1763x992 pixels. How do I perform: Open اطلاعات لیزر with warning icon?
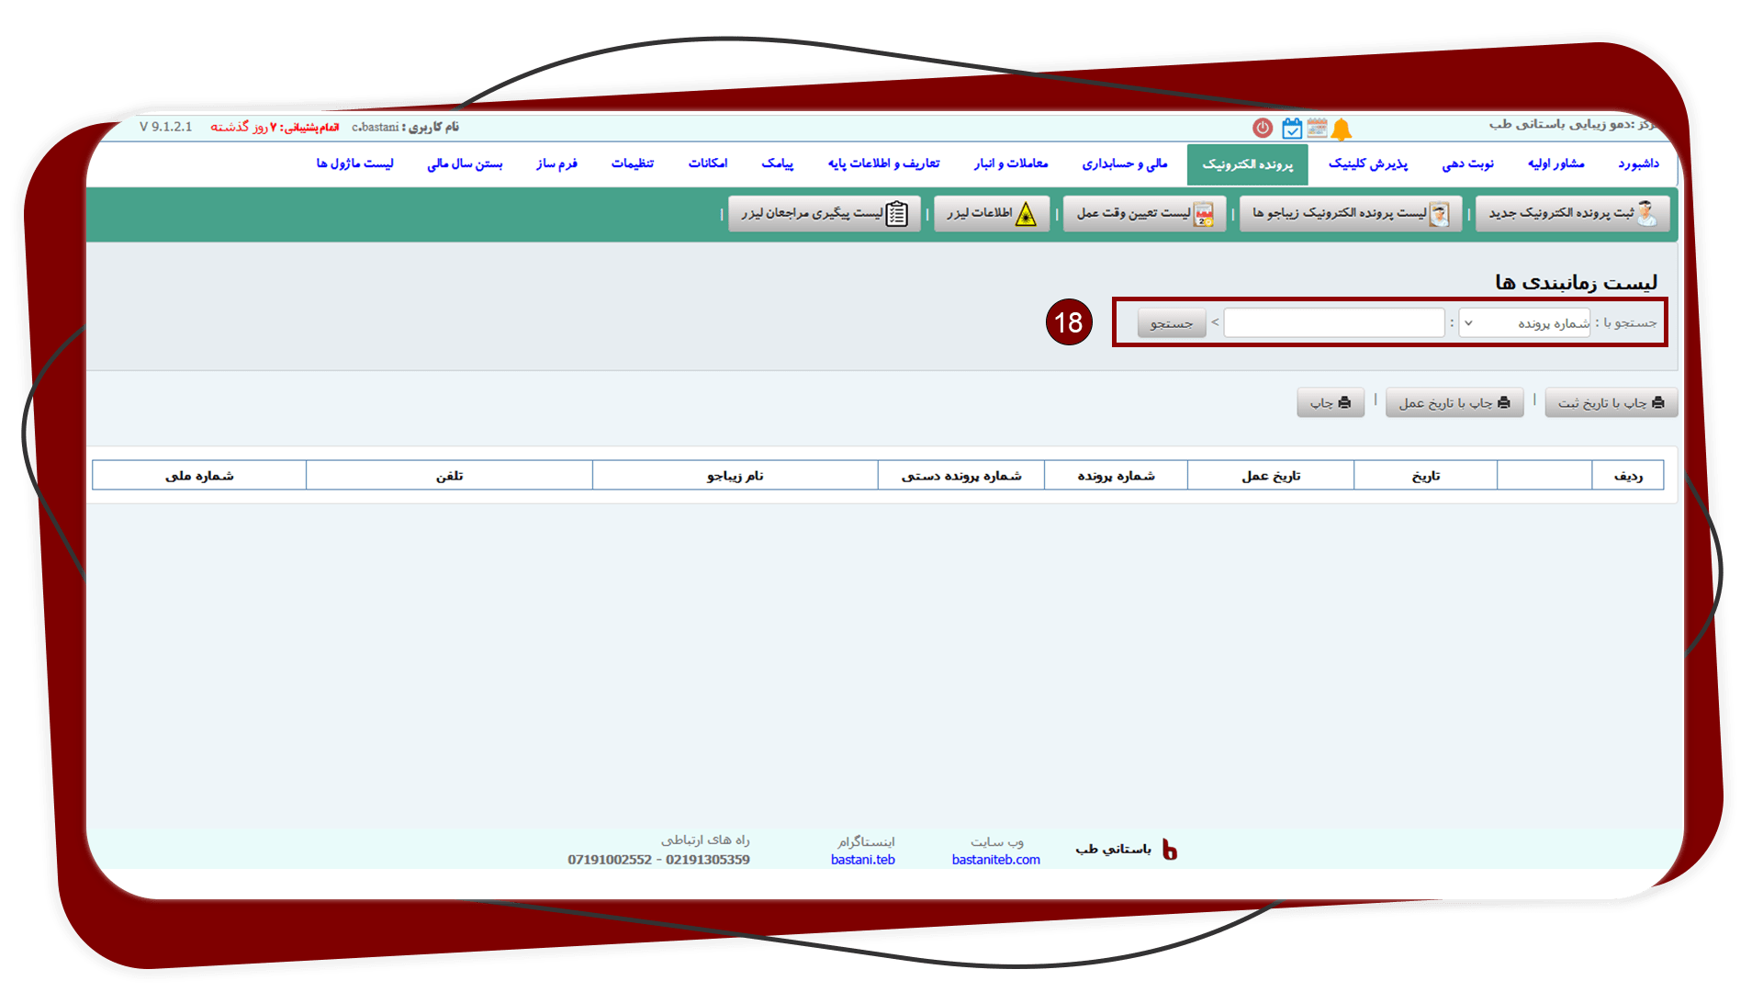click(992, 213)
